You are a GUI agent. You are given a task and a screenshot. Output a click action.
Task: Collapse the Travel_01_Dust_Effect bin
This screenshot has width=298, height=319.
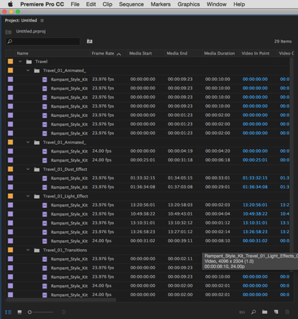click(x=28, y=169)
